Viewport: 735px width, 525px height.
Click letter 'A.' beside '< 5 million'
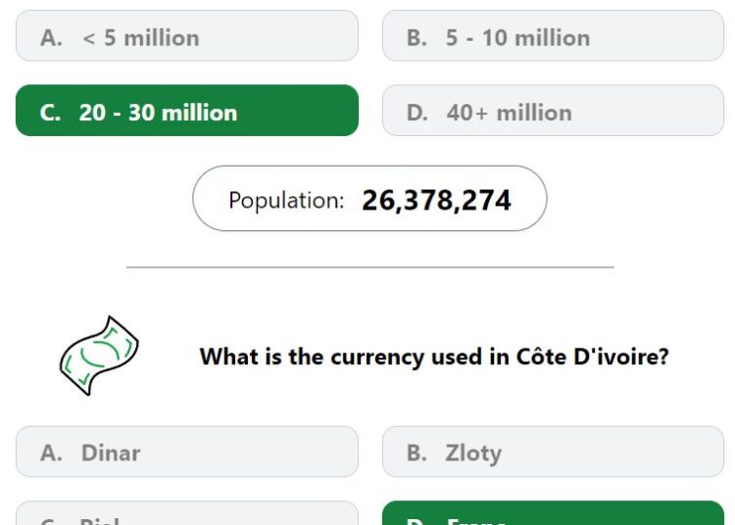click(x=51, y=38)
